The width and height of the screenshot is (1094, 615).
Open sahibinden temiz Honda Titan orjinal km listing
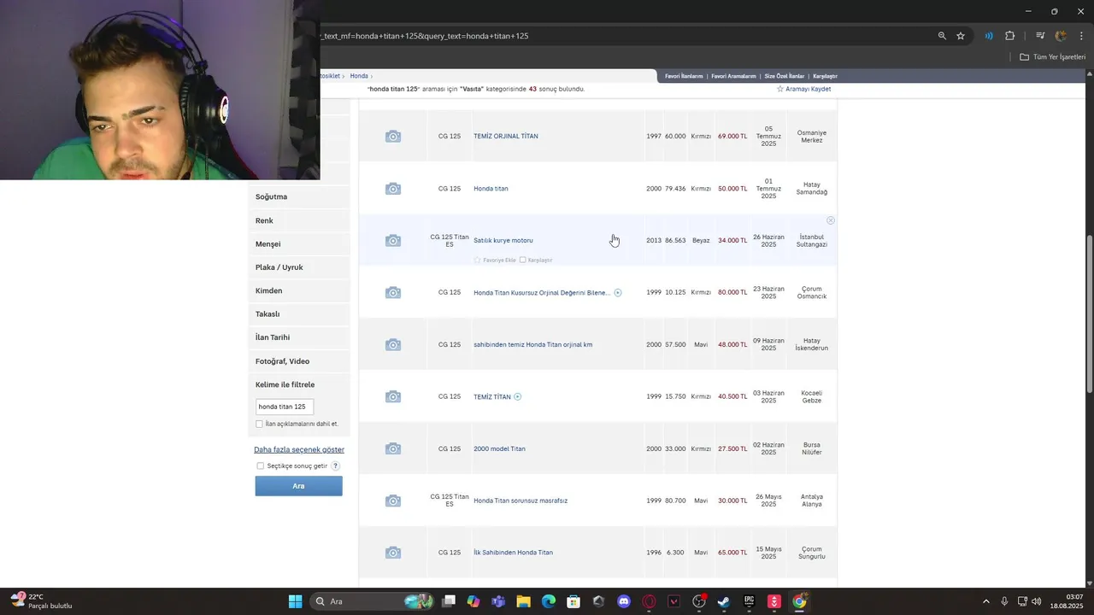(533, 345)
